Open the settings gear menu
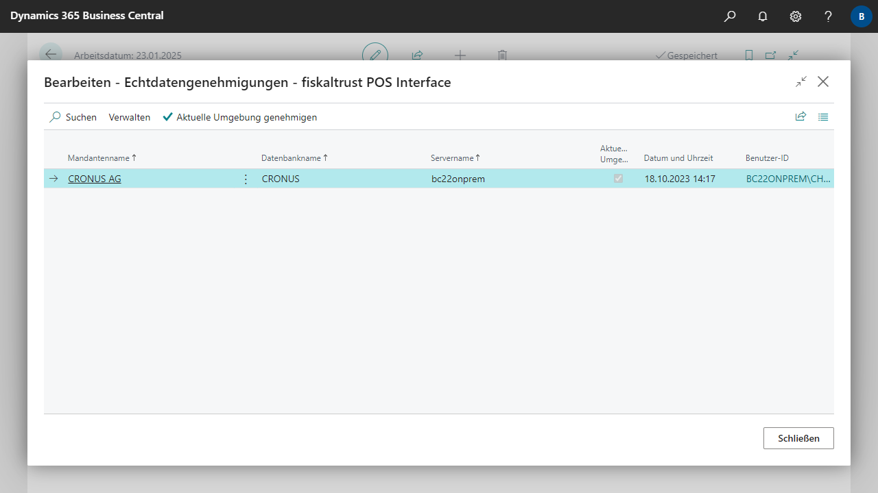 (796, 16)
